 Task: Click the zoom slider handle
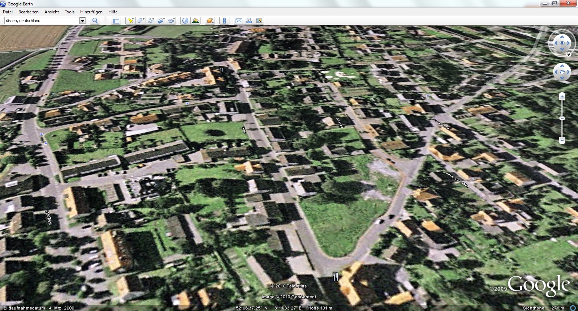[562, 118]
